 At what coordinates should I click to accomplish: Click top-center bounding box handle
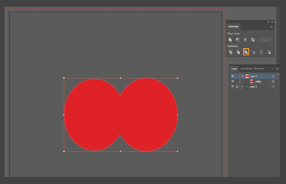pyautogui.click(x=121, y=78)
